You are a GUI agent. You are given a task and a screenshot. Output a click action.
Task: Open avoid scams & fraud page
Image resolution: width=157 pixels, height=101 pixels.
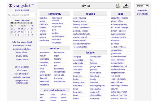click(x=22, y=46)
